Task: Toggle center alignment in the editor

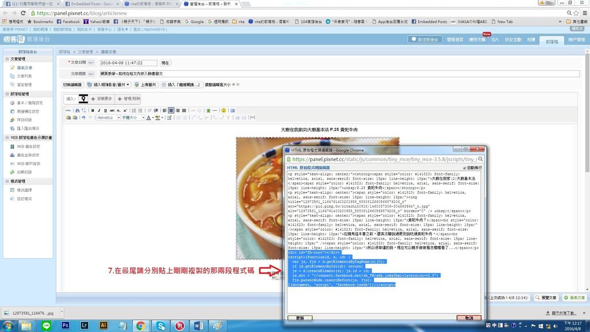Action: (x=171, y=110)
